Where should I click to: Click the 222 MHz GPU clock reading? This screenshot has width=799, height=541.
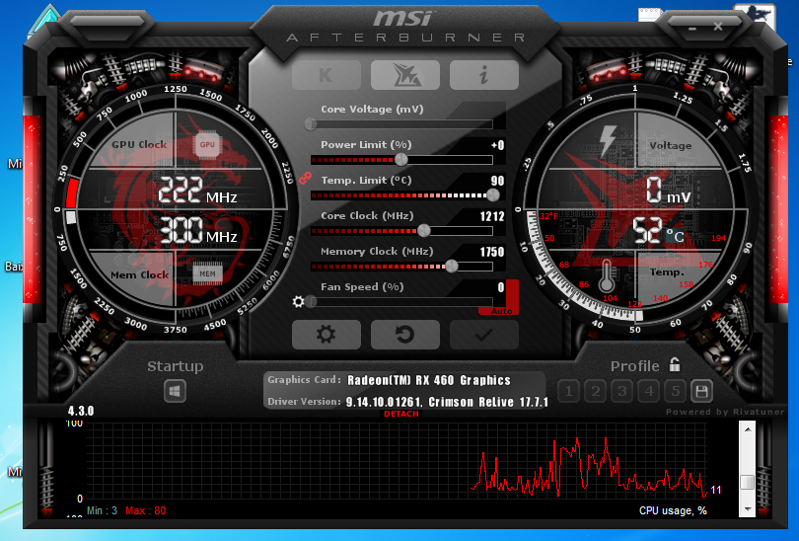197,192
